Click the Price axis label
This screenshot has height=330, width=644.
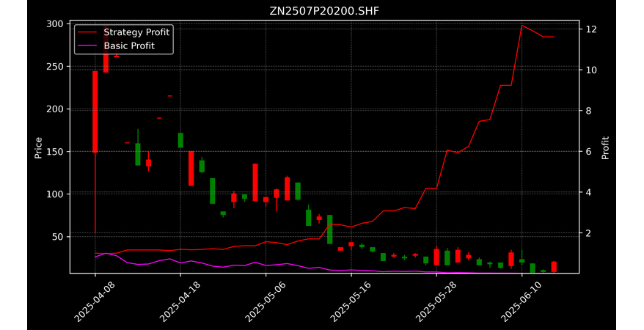[38, 147]
